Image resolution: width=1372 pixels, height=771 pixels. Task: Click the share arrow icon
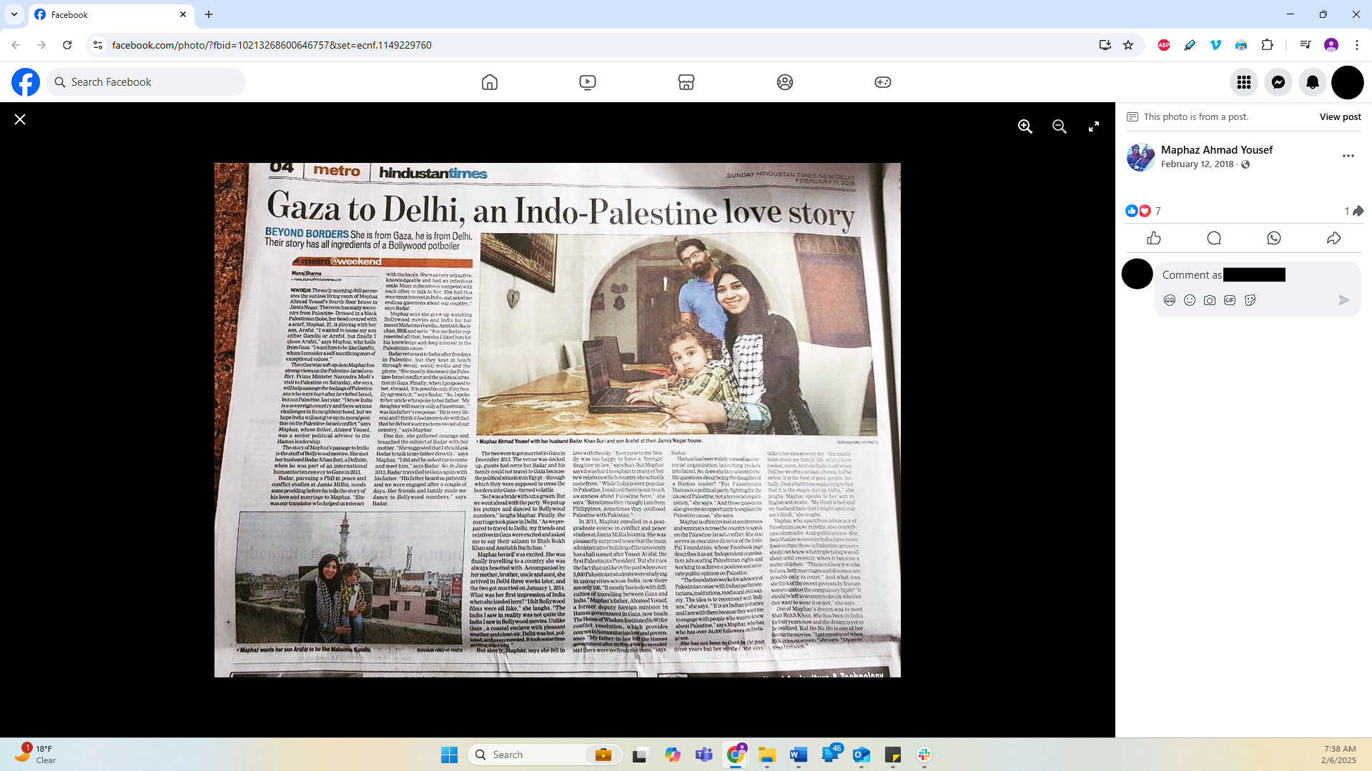pyautogui.click(x=1333, y=238)
